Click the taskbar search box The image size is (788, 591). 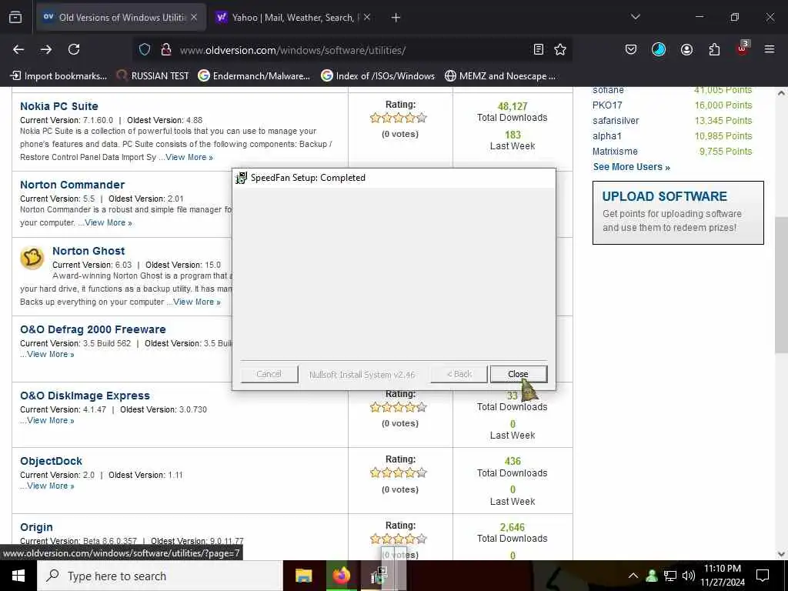tap(160, 576)
